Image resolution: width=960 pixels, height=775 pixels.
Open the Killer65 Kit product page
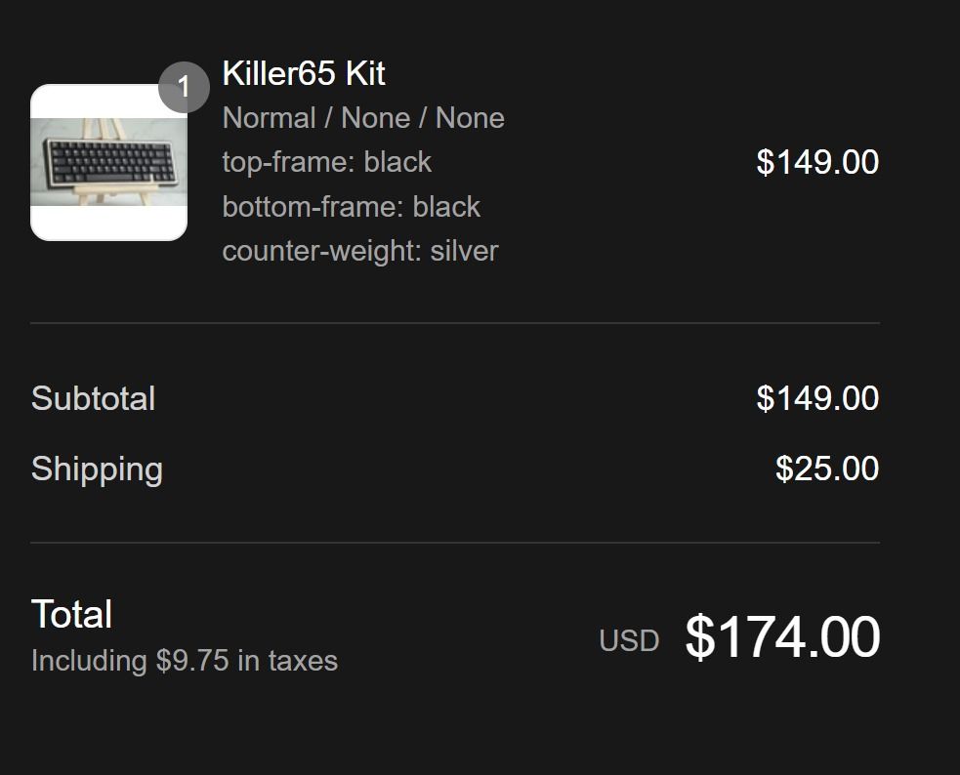click(x=304, y=74)
